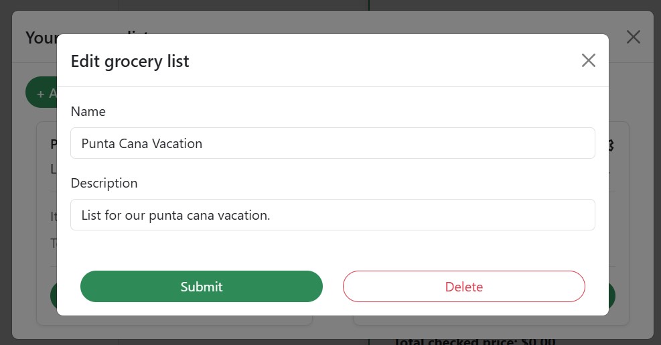Focus the Description text field
Viewport: 661px width, 345px height.
pyautogui.click(x=333, y=215)
